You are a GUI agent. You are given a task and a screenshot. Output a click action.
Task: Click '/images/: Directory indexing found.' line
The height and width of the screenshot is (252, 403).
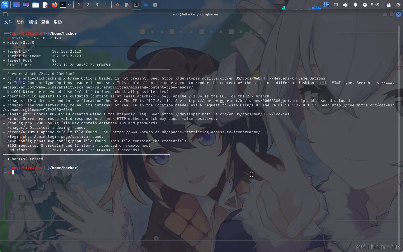click(x=44, y=128)
